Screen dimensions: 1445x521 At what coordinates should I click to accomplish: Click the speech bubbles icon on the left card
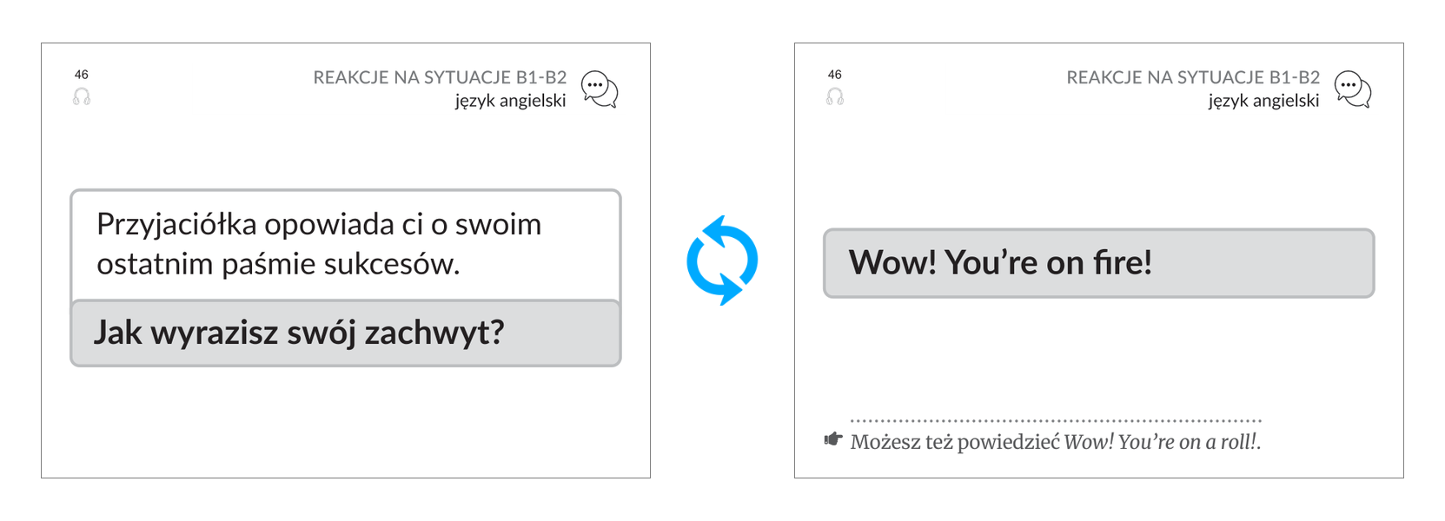click(600, 89)
